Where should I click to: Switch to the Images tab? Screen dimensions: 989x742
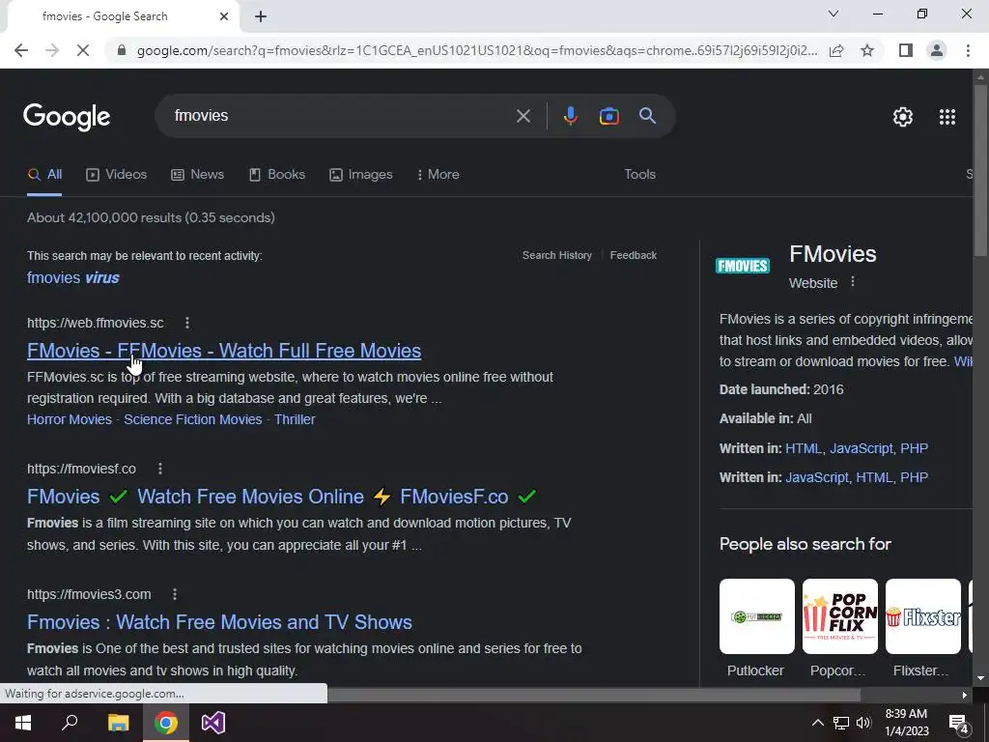(x=361, y=175)
